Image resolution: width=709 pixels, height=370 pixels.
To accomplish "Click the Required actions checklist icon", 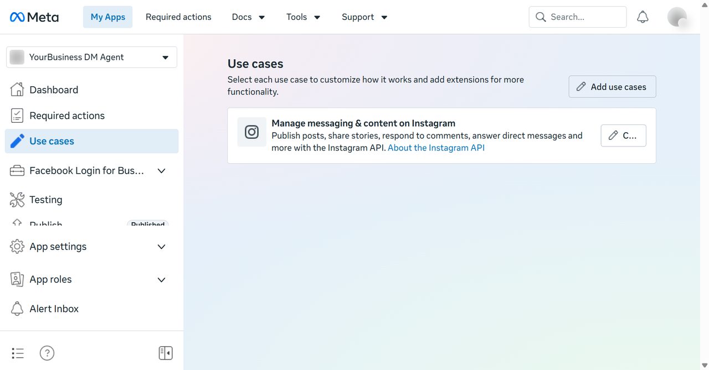I will pyautogui.click(x=17, y=116).
